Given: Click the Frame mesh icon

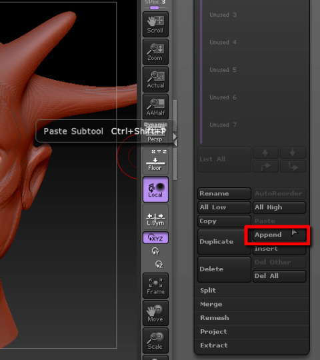Looking at the screenshot, I should click(155, 285).
